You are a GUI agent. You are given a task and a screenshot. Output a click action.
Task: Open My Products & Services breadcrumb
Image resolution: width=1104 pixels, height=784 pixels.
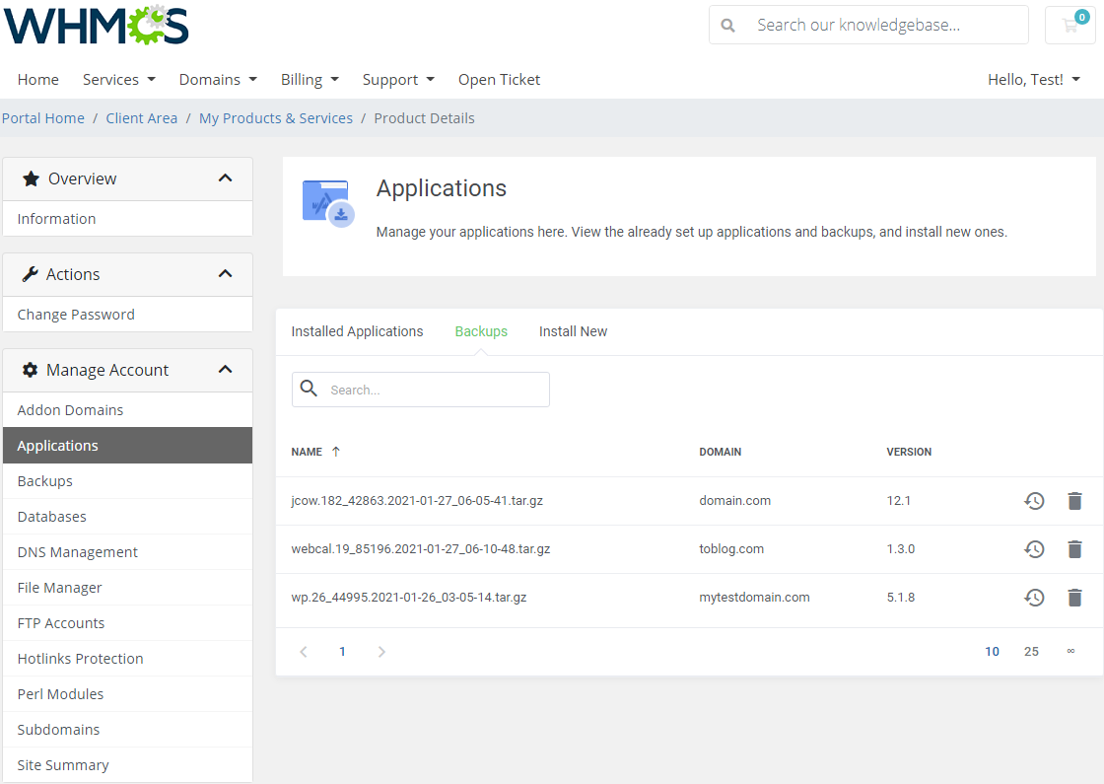276,118
